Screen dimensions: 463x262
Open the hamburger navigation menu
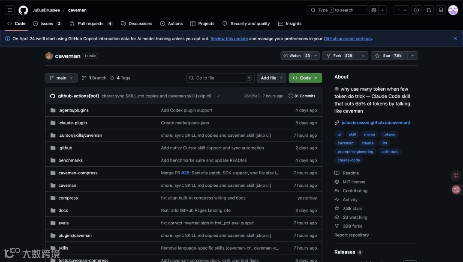[10, 10]
